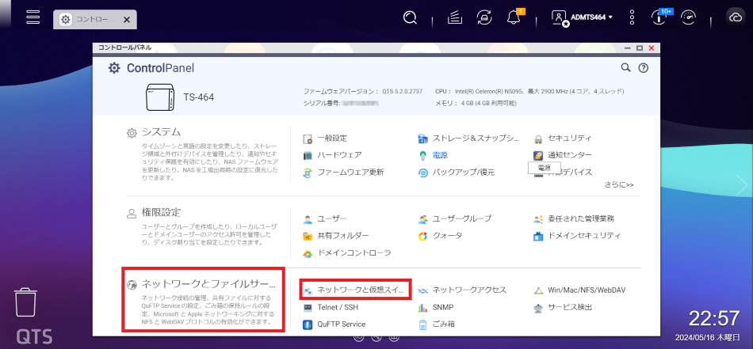Screen dimensions: 753x349
Task: Open ファームウェア更新
Action: (x=343, y=173)
